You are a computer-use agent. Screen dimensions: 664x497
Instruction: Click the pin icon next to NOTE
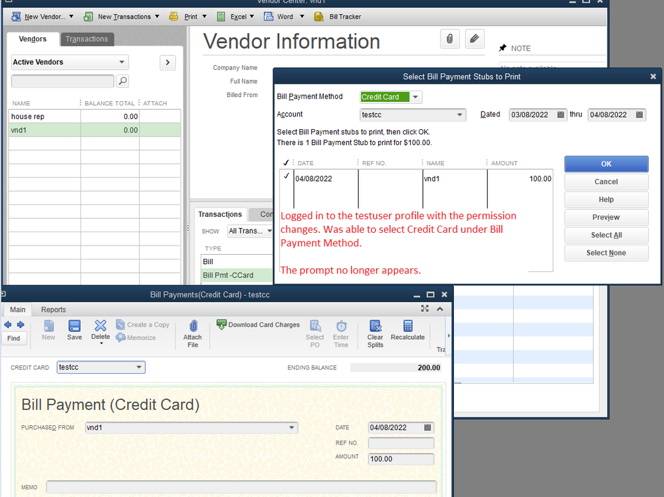coord(502,48)
